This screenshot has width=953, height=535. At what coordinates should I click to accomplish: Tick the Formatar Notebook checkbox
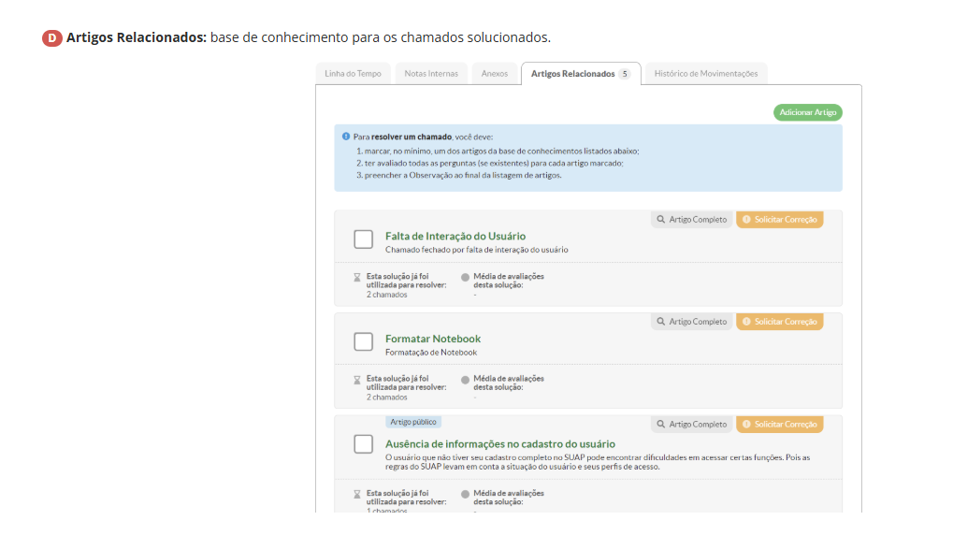(x=364, y=341)
